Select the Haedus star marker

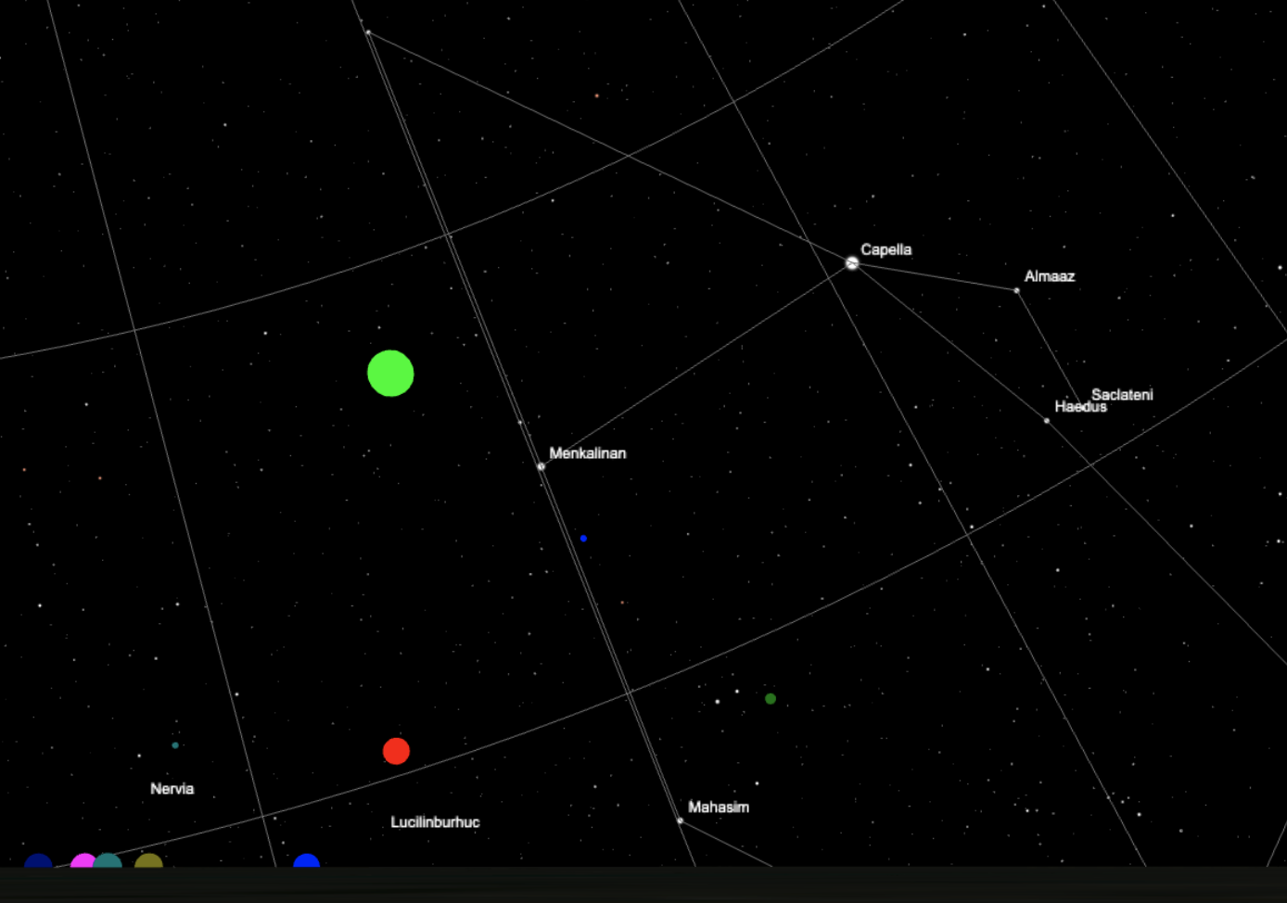[x=1047, y=421]
